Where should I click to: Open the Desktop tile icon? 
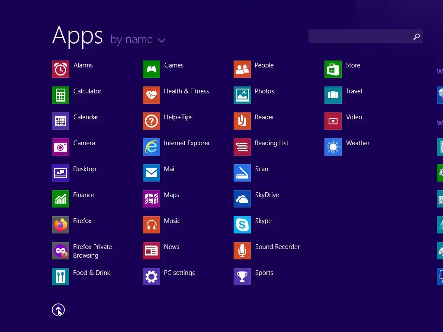coord(61,173)
